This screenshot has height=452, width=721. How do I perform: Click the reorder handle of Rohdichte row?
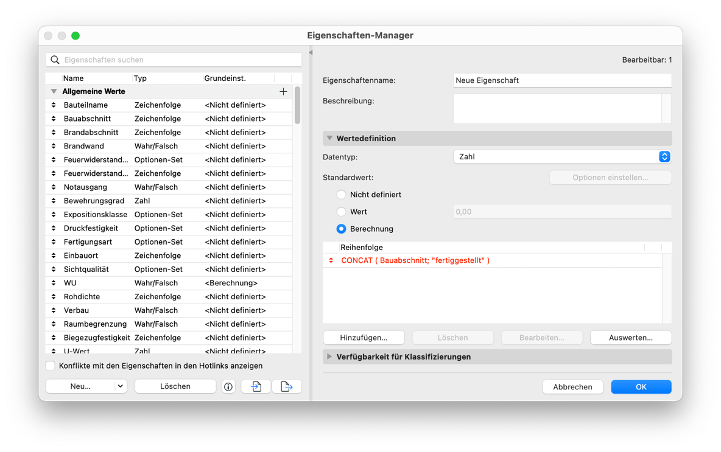tap(54, 297)
